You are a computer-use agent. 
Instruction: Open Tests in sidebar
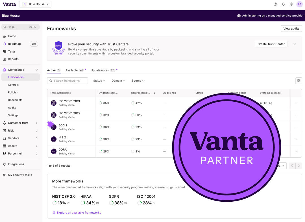click(x=12, y=51)
